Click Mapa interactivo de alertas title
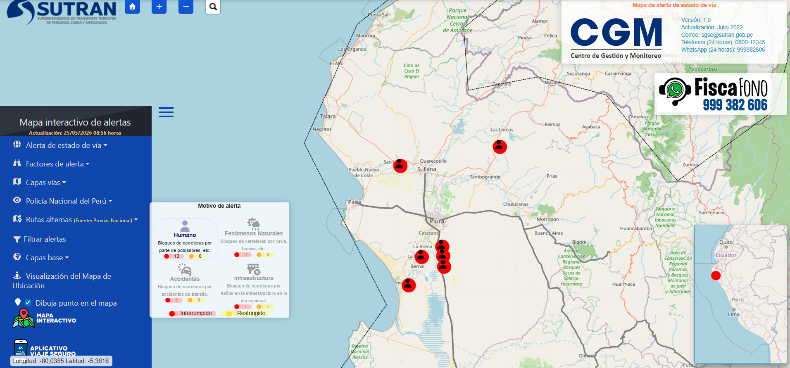This screenshot has width=790, height=368. [x=75, y=122]
